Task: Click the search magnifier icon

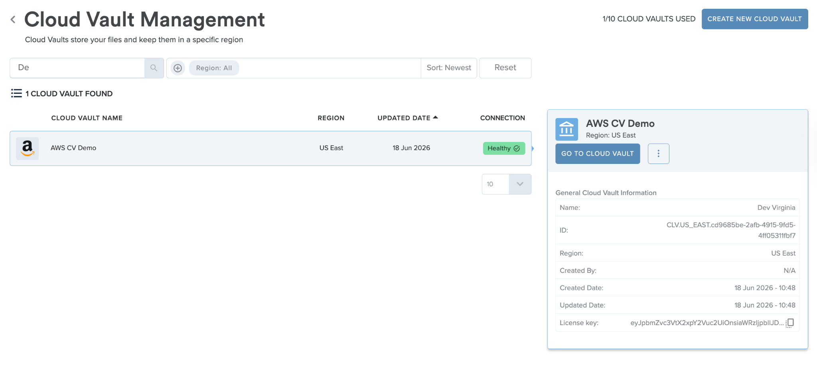Action: click(154, 68)
